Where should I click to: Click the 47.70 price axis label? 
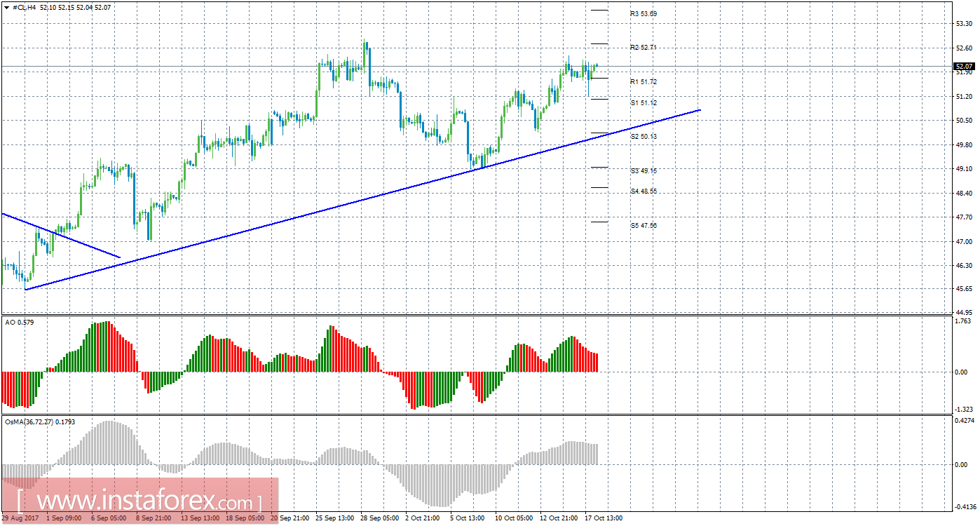(964, 217)
